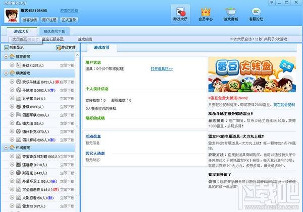Select the 游戏首页 tab
Screen dimensions: 303x212
[102, 47]
